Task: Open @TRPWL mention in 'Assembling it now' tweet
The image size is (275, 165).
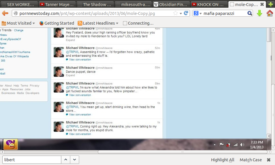Action: click(x=73, y=52)
